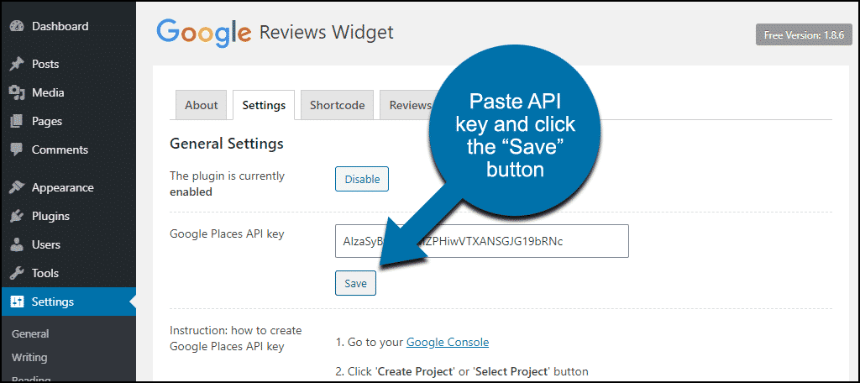Viewport: 860px width, 383px height.
Task: Open Writing settings submenu item
Action: (29, 357)
